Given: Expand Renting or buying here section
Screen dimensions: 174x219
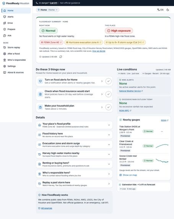Looking at the screenshot, I should [x=109, y=164].
